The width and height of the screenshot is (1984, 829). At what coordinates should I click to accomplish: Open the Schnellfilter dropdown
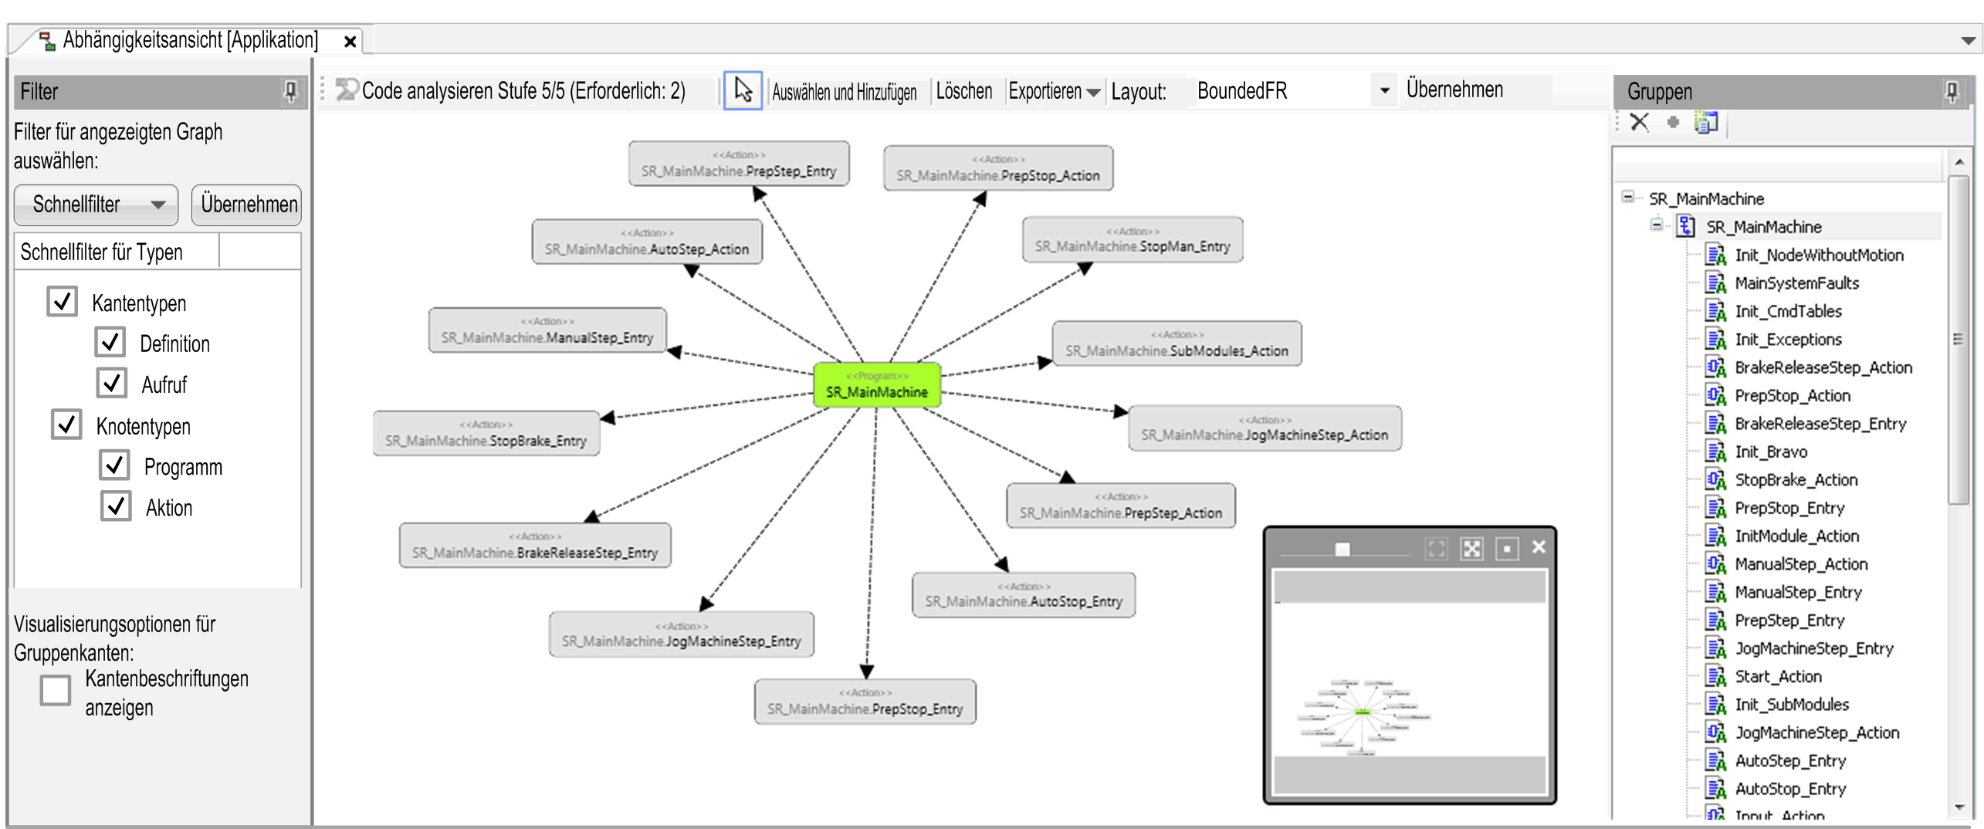[x=96, y=205]
